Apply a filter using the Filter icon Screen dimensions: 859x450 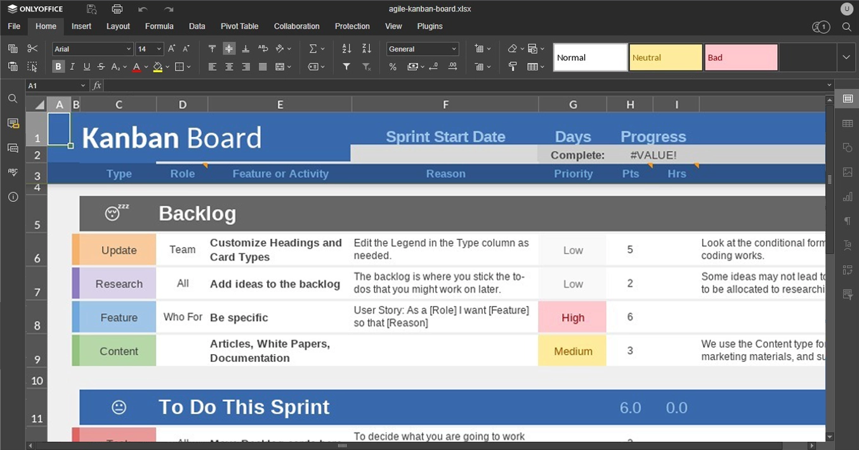tap(346, 66)
